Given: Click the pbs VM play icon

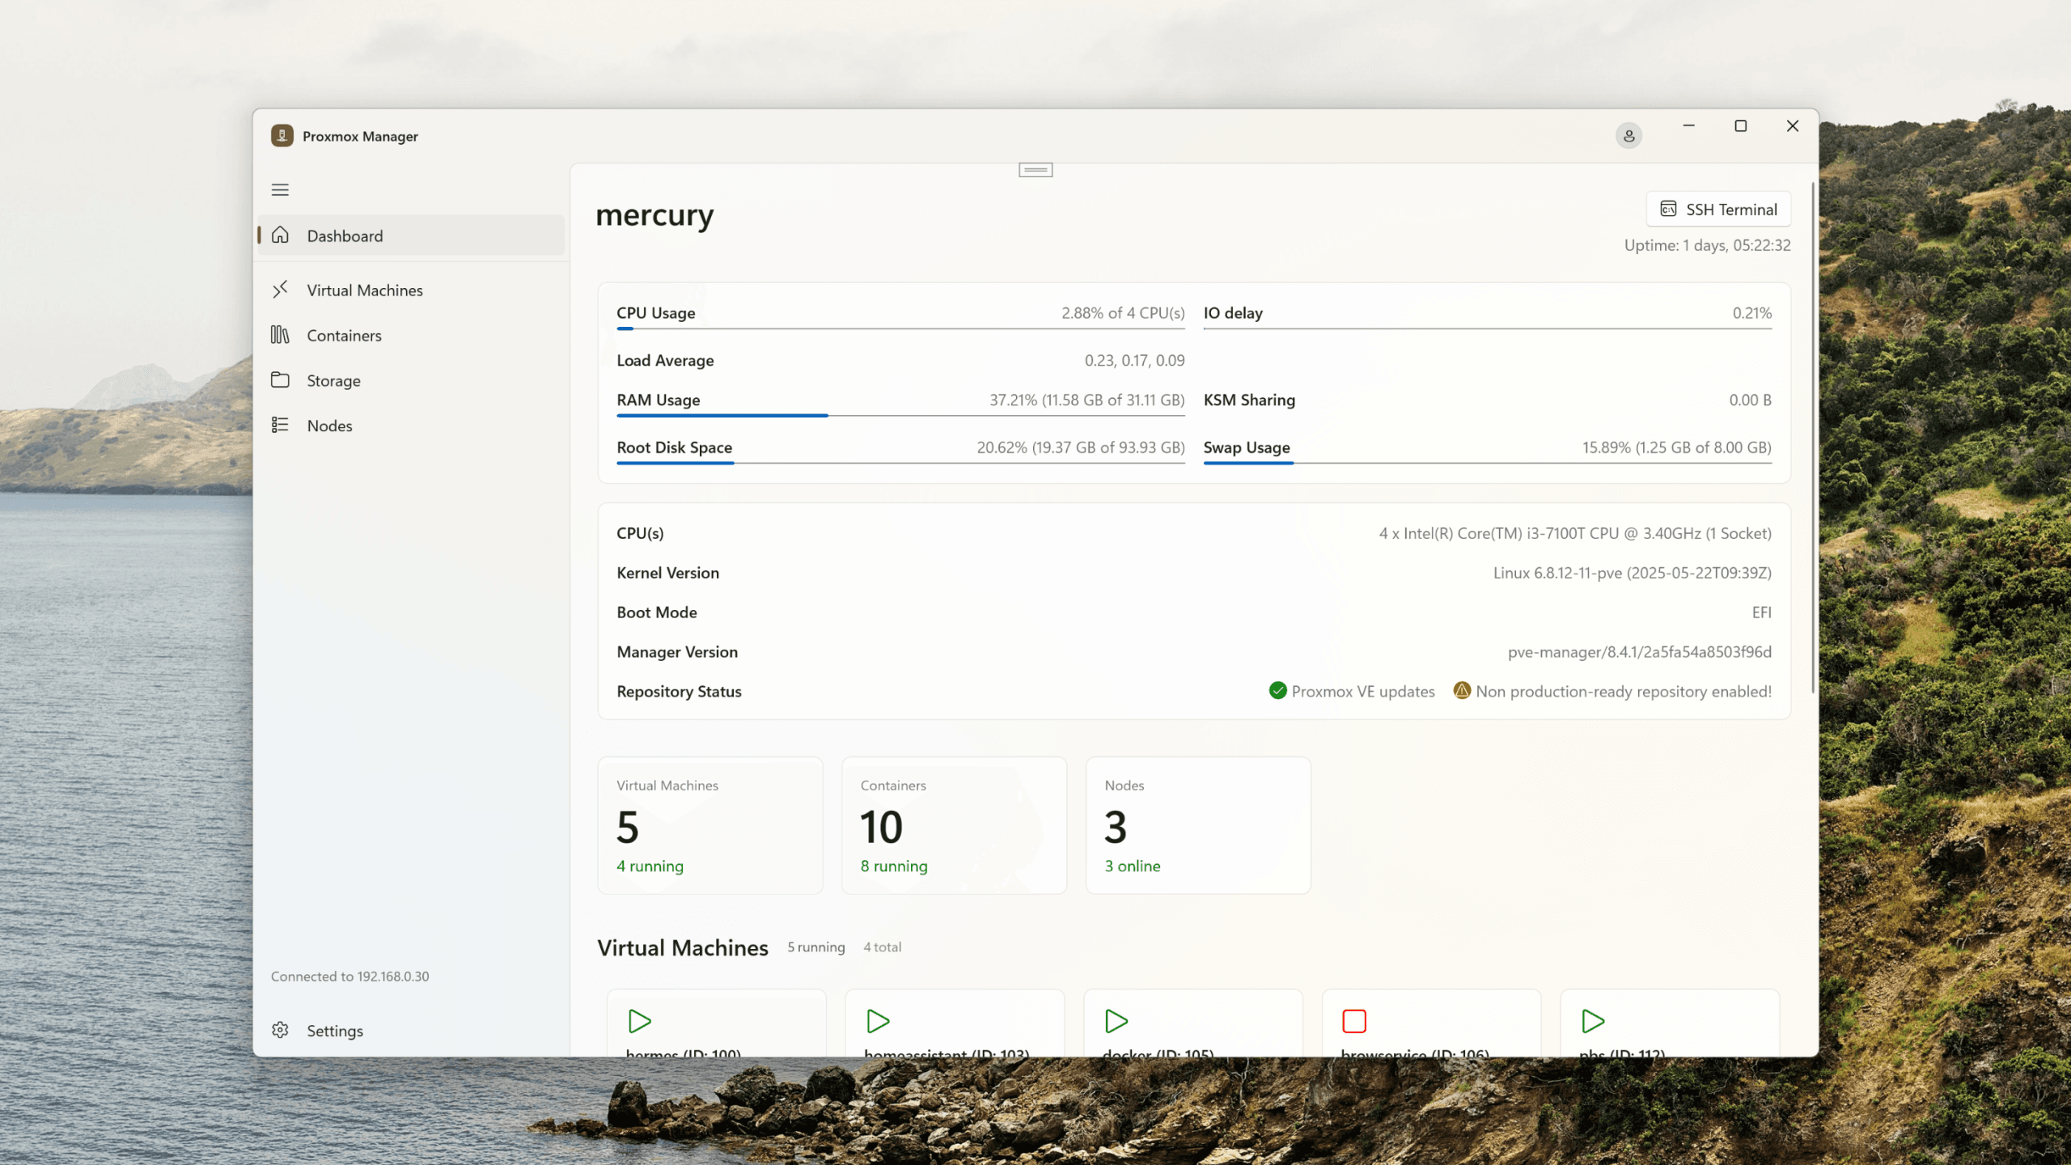Looking at the screenshot, I should [1593, 1021].
